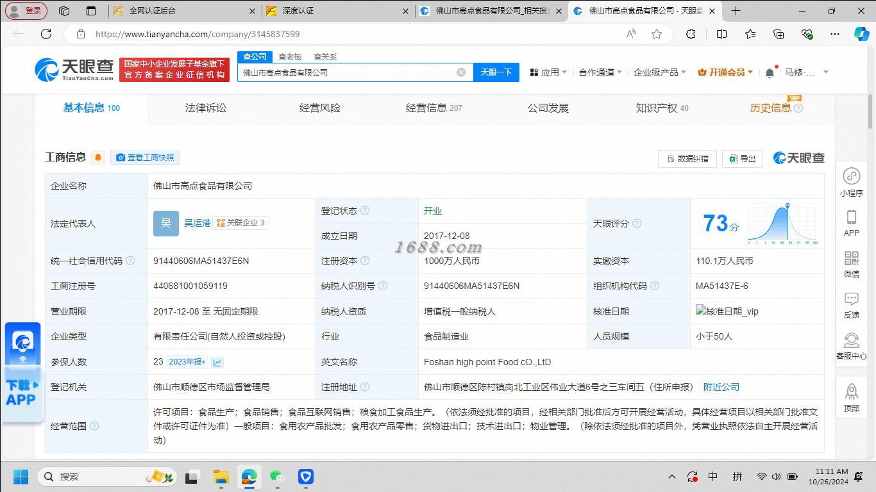Expand the 2023年报 annual report selector
The width and height of the screenshot is (876, 492).
tap(187, 362)
